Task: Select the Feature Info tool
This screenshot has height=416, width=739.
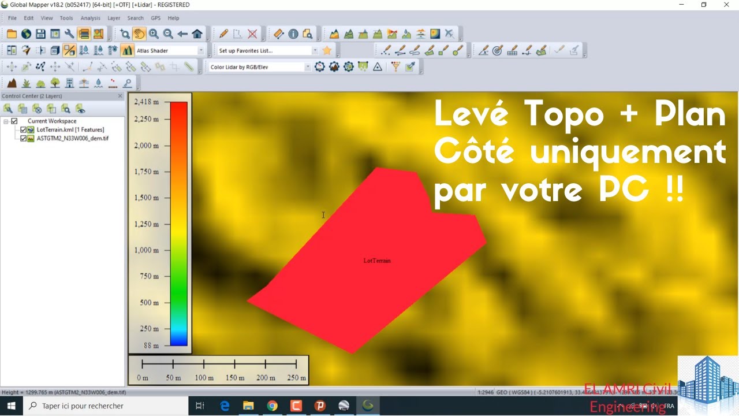Action: pyautogui.click(x=293, y=34)
